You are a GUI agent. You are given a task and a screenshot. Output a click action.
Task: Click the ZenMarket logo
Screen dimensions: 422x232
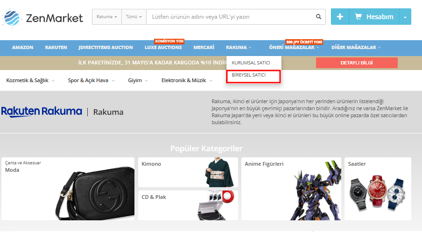click(42, 18)
